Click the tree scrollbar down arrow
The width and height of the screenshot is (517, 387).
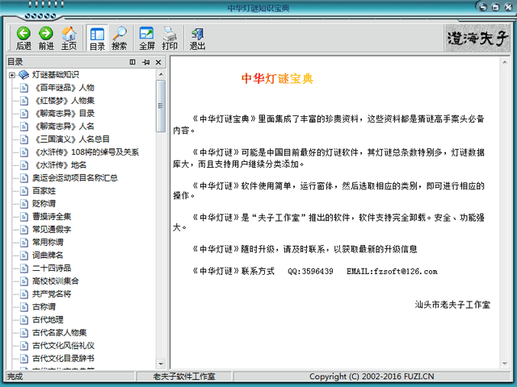161,364
